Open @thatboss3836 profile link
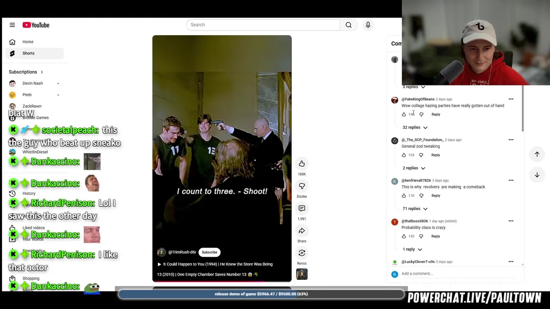This screenshot has height=309, width=550. [415, 221]
